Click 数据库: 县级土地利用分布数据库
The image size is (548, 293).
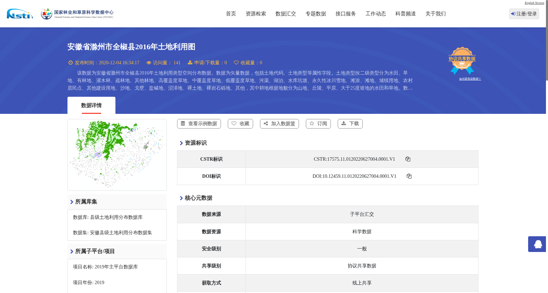tap(108, 217)
